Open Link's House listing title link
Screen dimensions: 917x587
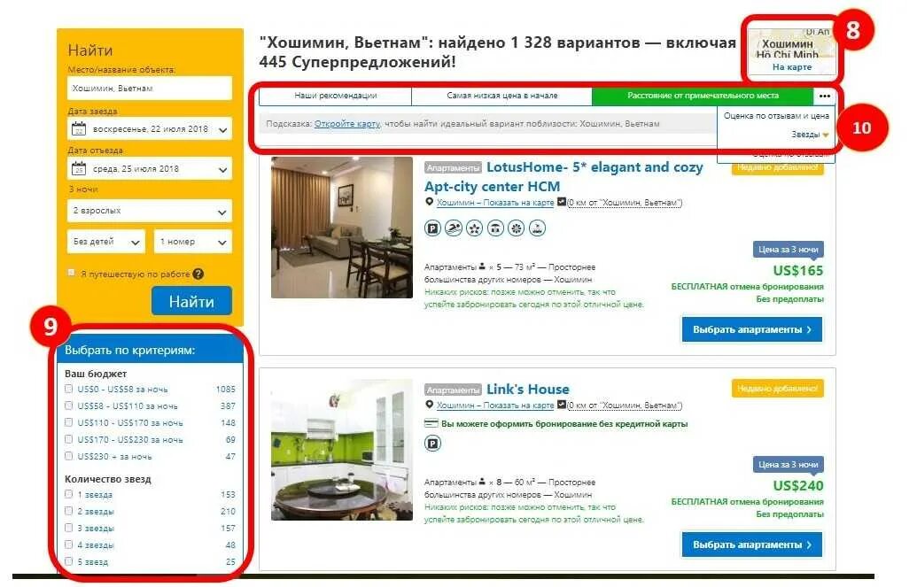[527, 390]
